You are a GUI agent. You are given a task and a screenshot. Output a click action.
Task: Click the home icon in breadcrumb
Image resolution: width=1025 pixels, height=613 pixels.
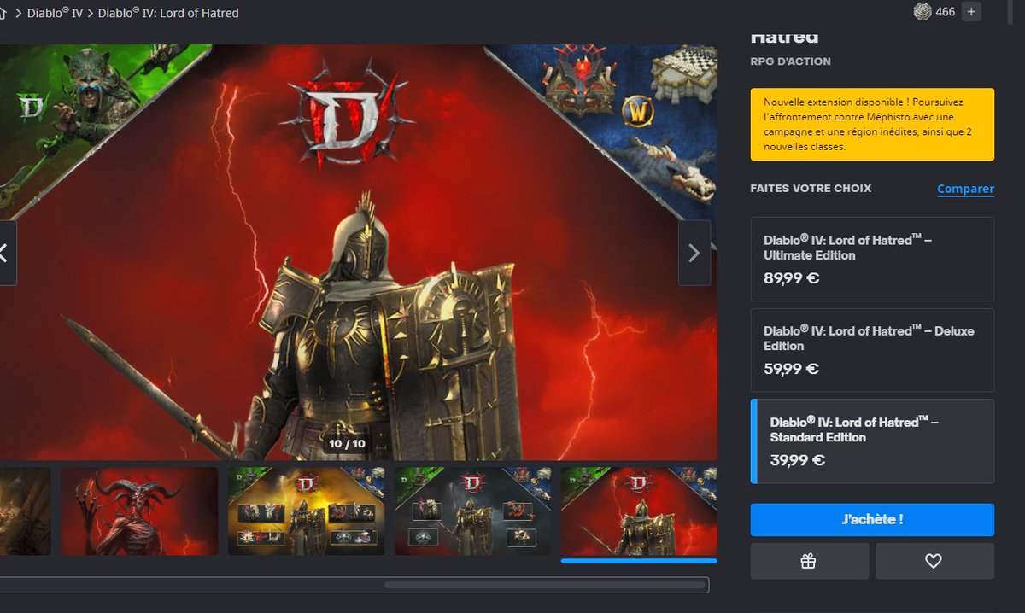[3, 13]
